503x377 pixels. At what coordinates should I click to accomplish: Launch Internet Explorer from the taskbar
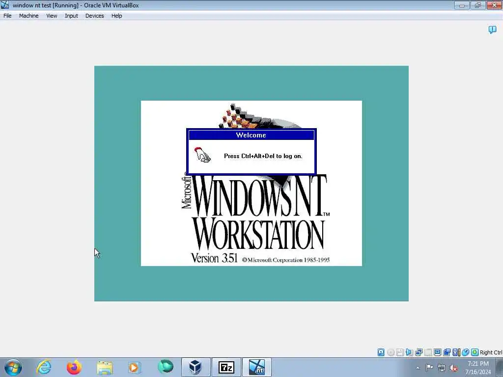(44, 367)
